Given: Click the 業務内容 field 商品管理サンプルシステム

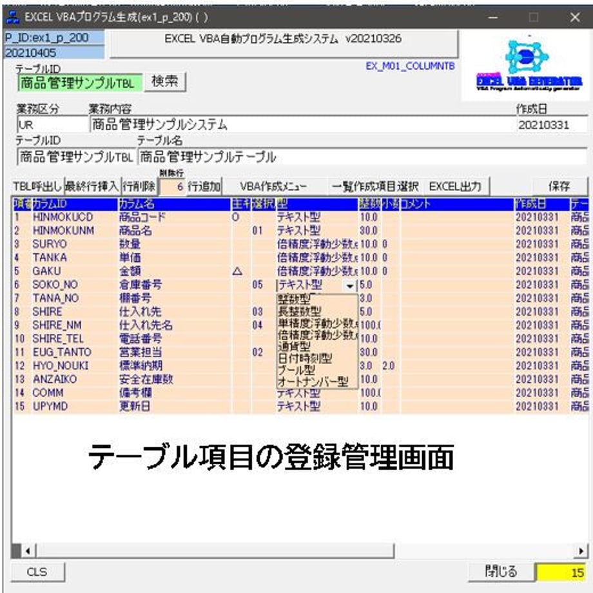Looking at the screenshot, I should [x=302, y=124].
